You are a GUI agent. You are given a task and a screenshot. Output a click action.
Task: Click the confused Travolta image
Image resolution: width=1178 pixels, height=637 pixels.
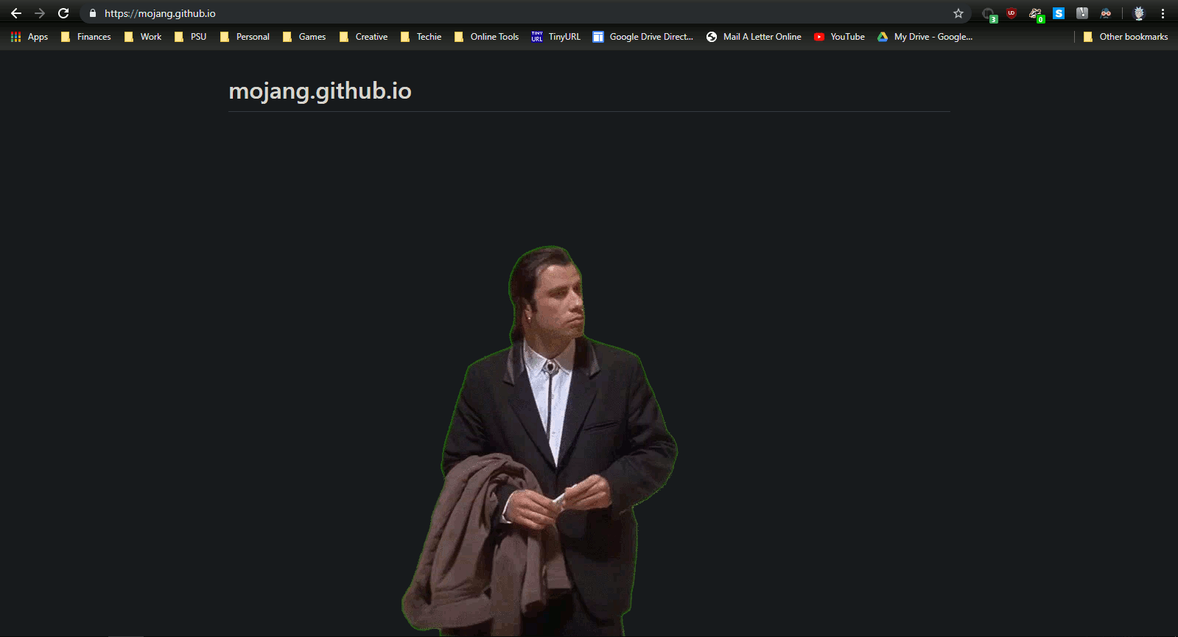[x=540, y=440]
